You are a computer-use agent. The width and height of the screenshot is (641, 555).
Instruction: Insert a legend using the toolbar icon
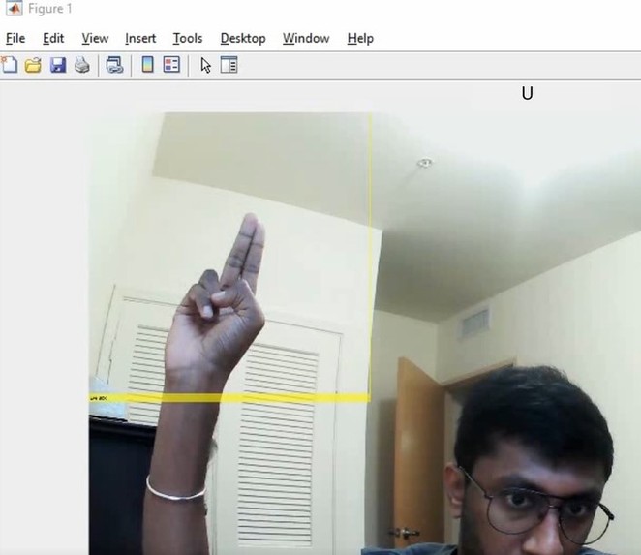(171, 65)
